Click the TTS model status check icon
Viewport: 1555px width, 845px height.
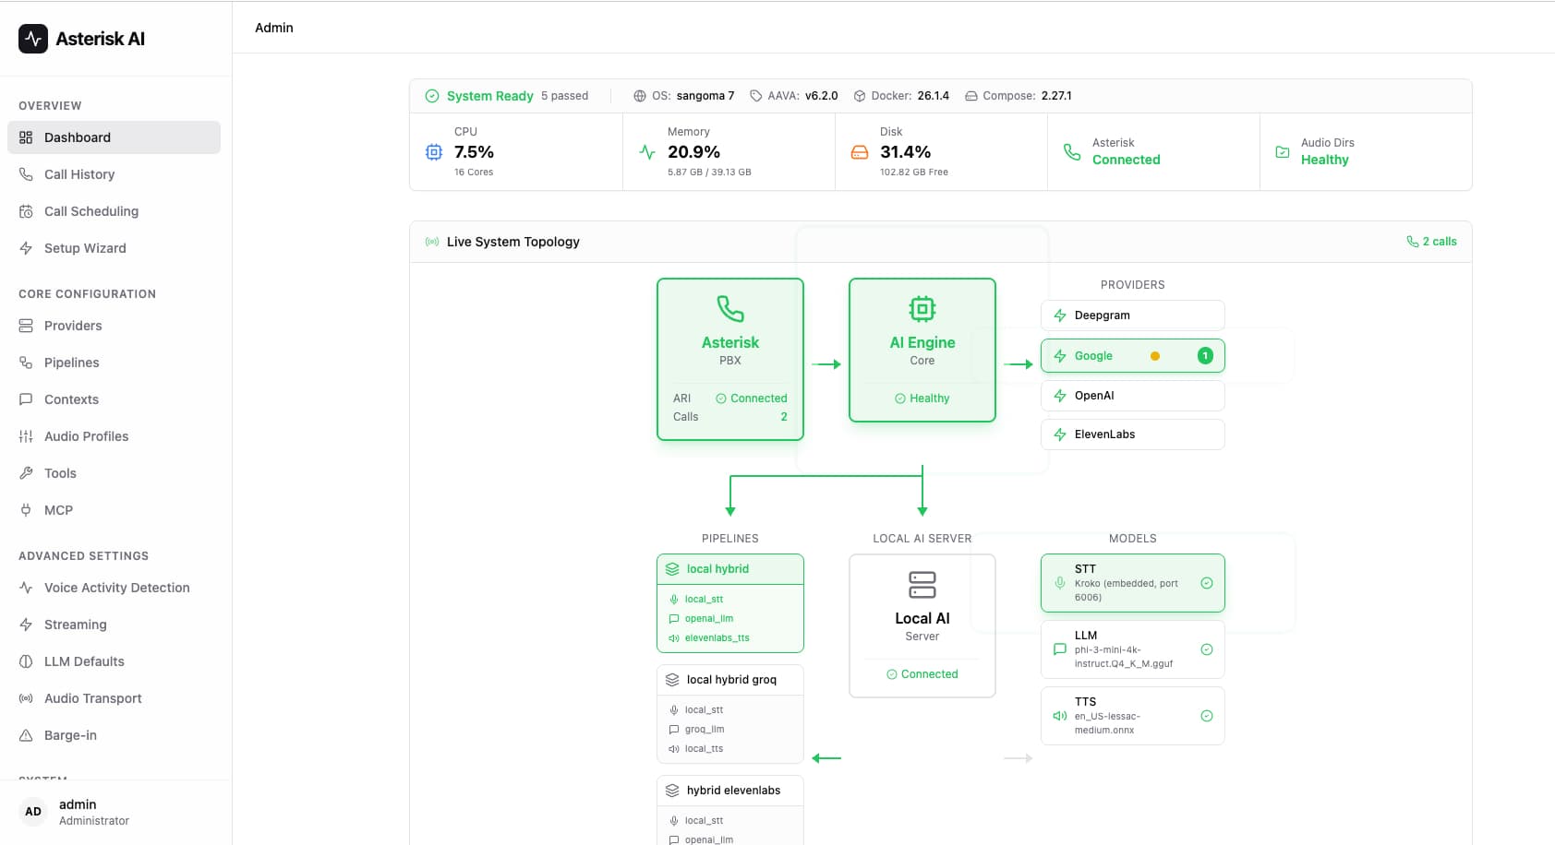[x=1207, y=716]
